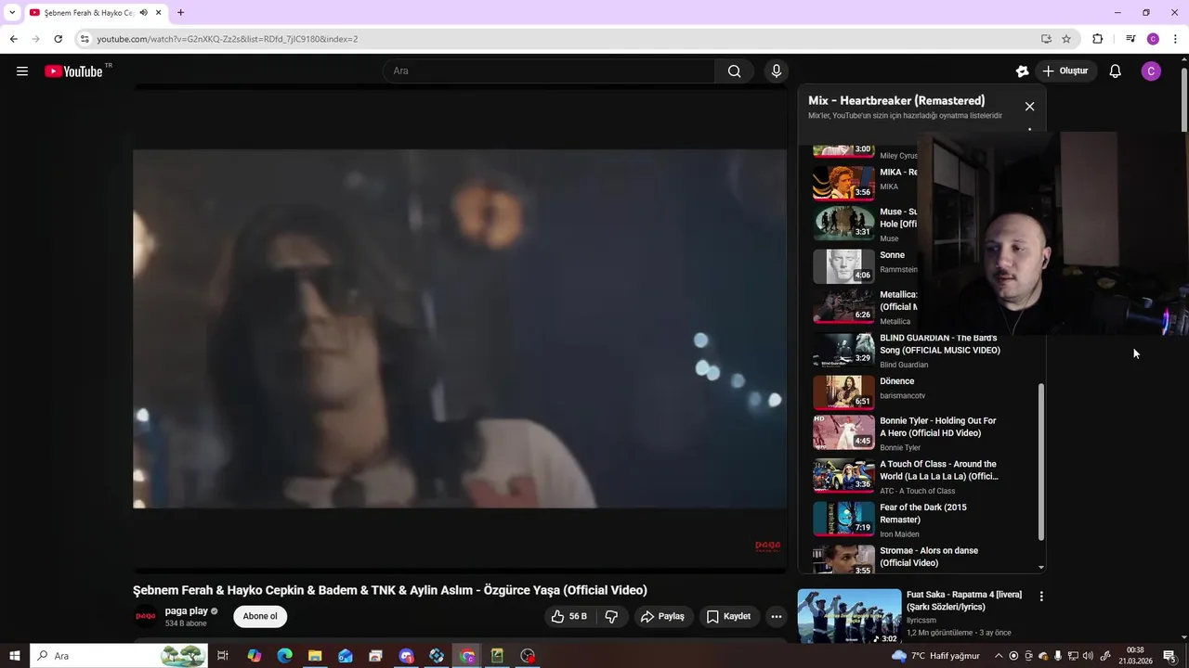This screenshot has width=1189, height=668.
Task: Click the mix playlist panel scrollbar
Action: (x=1041, y=462)
